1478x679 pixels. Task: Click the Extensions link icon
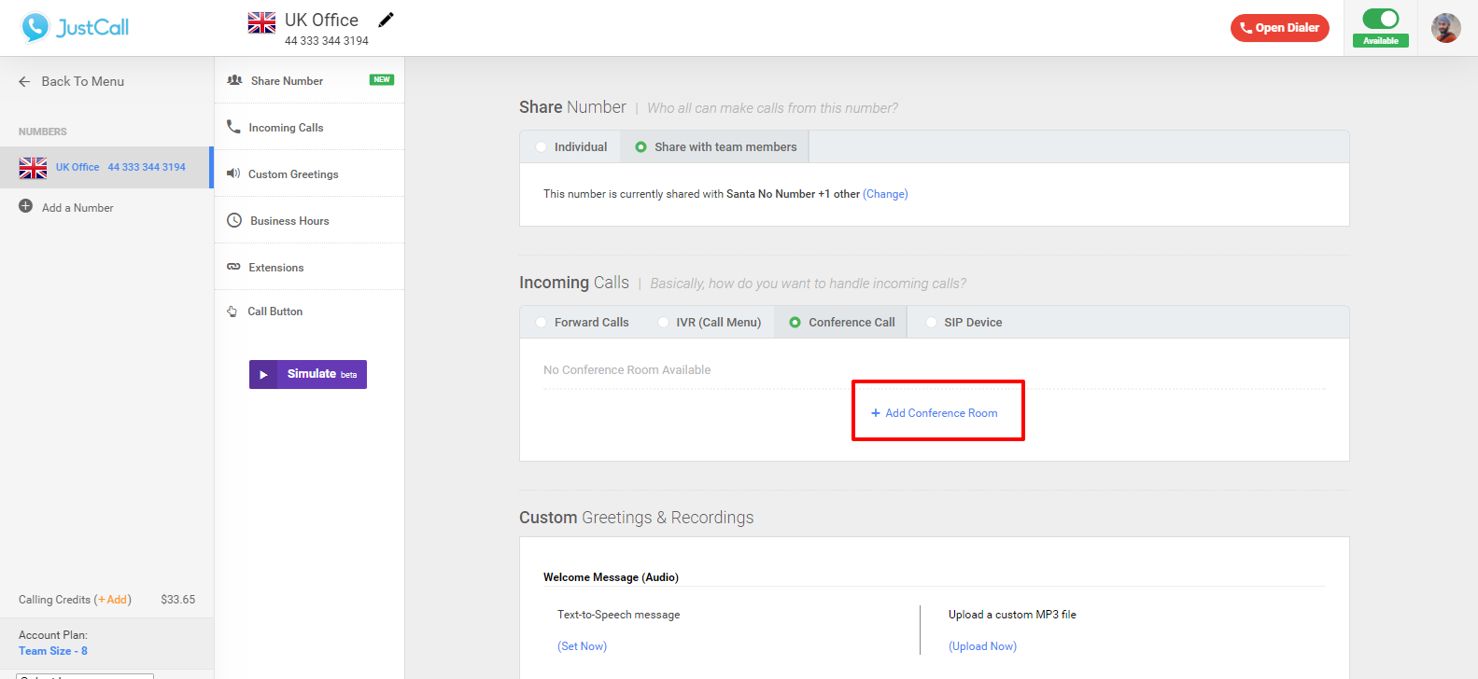click(x=233, y=267)
